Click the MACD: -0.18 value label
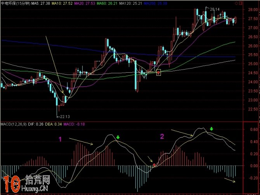 point(74,124)
